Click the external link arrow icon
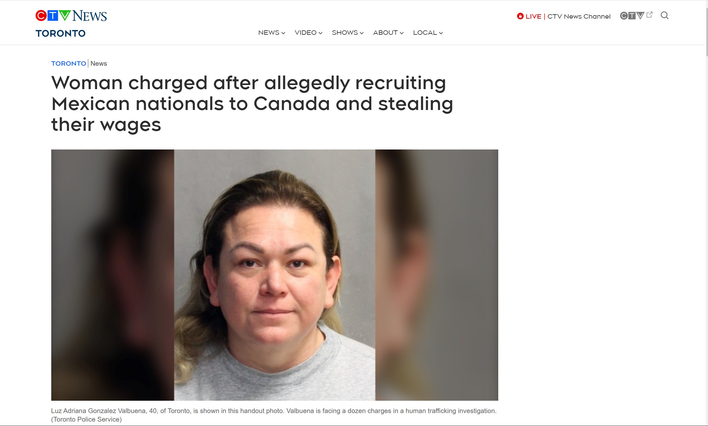This screenshot has height=426, width=708. pyautogui.click(x=649, y=15)
